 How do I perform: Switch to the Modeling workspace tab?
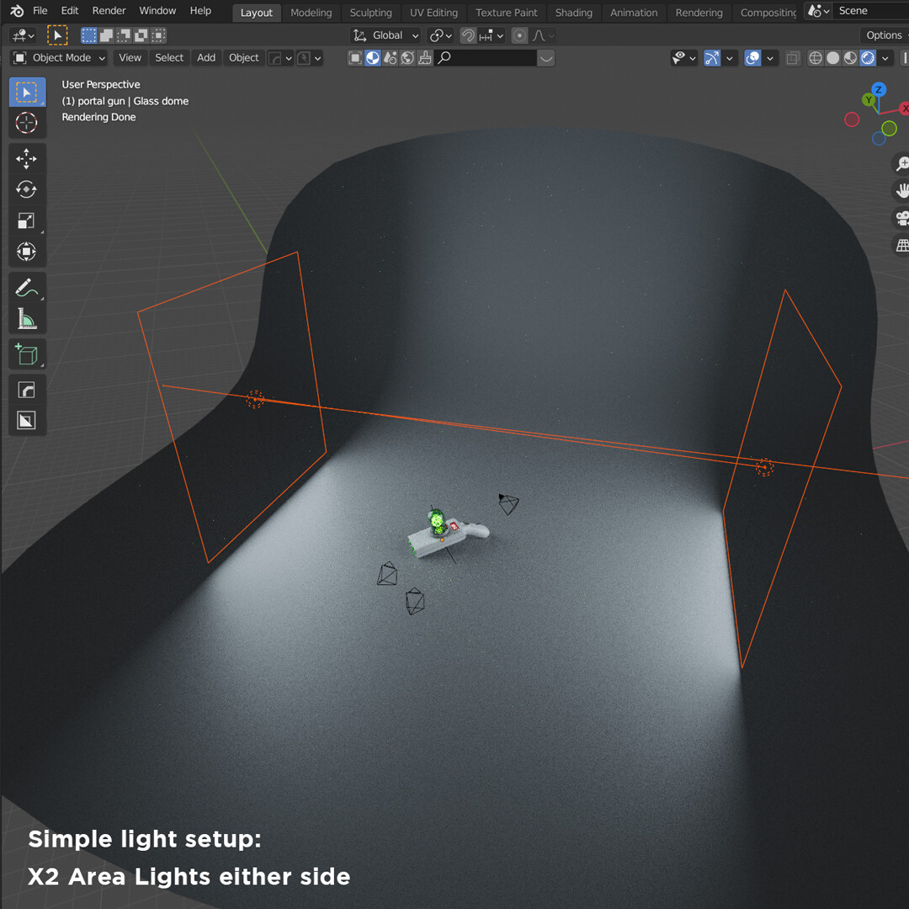[311, 13]
